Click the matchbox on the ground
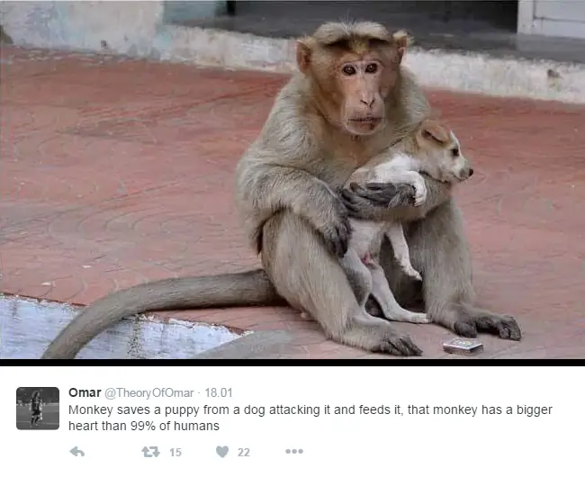This screenshot has height=477, width=585. click(x=463, y=346)
